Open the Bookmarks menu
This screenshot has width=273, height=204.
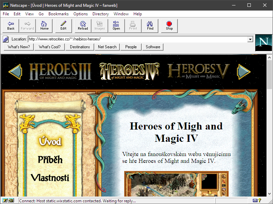pos(58,14)
